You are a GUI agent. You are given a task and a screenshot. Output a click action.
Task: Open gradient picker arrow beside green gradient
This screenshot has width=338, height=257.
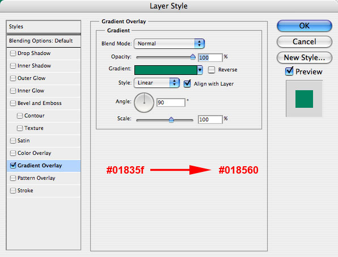[x=200, y=70]
